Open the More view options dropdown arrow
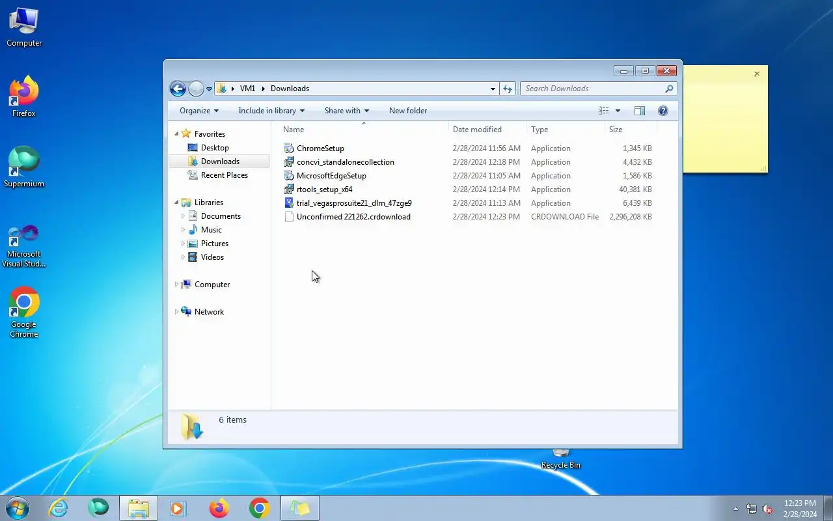 point(618,111)
